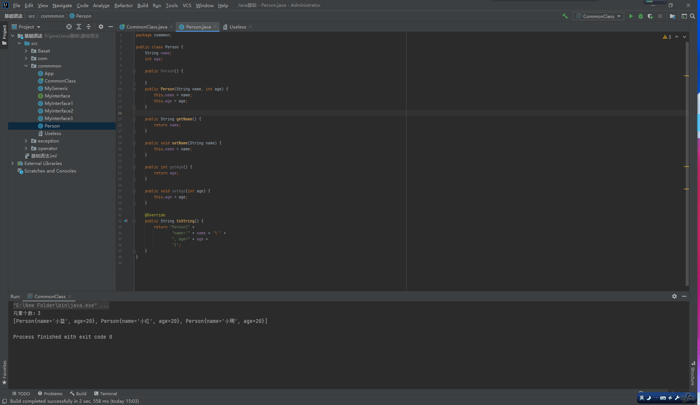The height and width of the screenshot is (405, 700).
Task: Hide the Run tool window
Action: [x=684, y=296]
